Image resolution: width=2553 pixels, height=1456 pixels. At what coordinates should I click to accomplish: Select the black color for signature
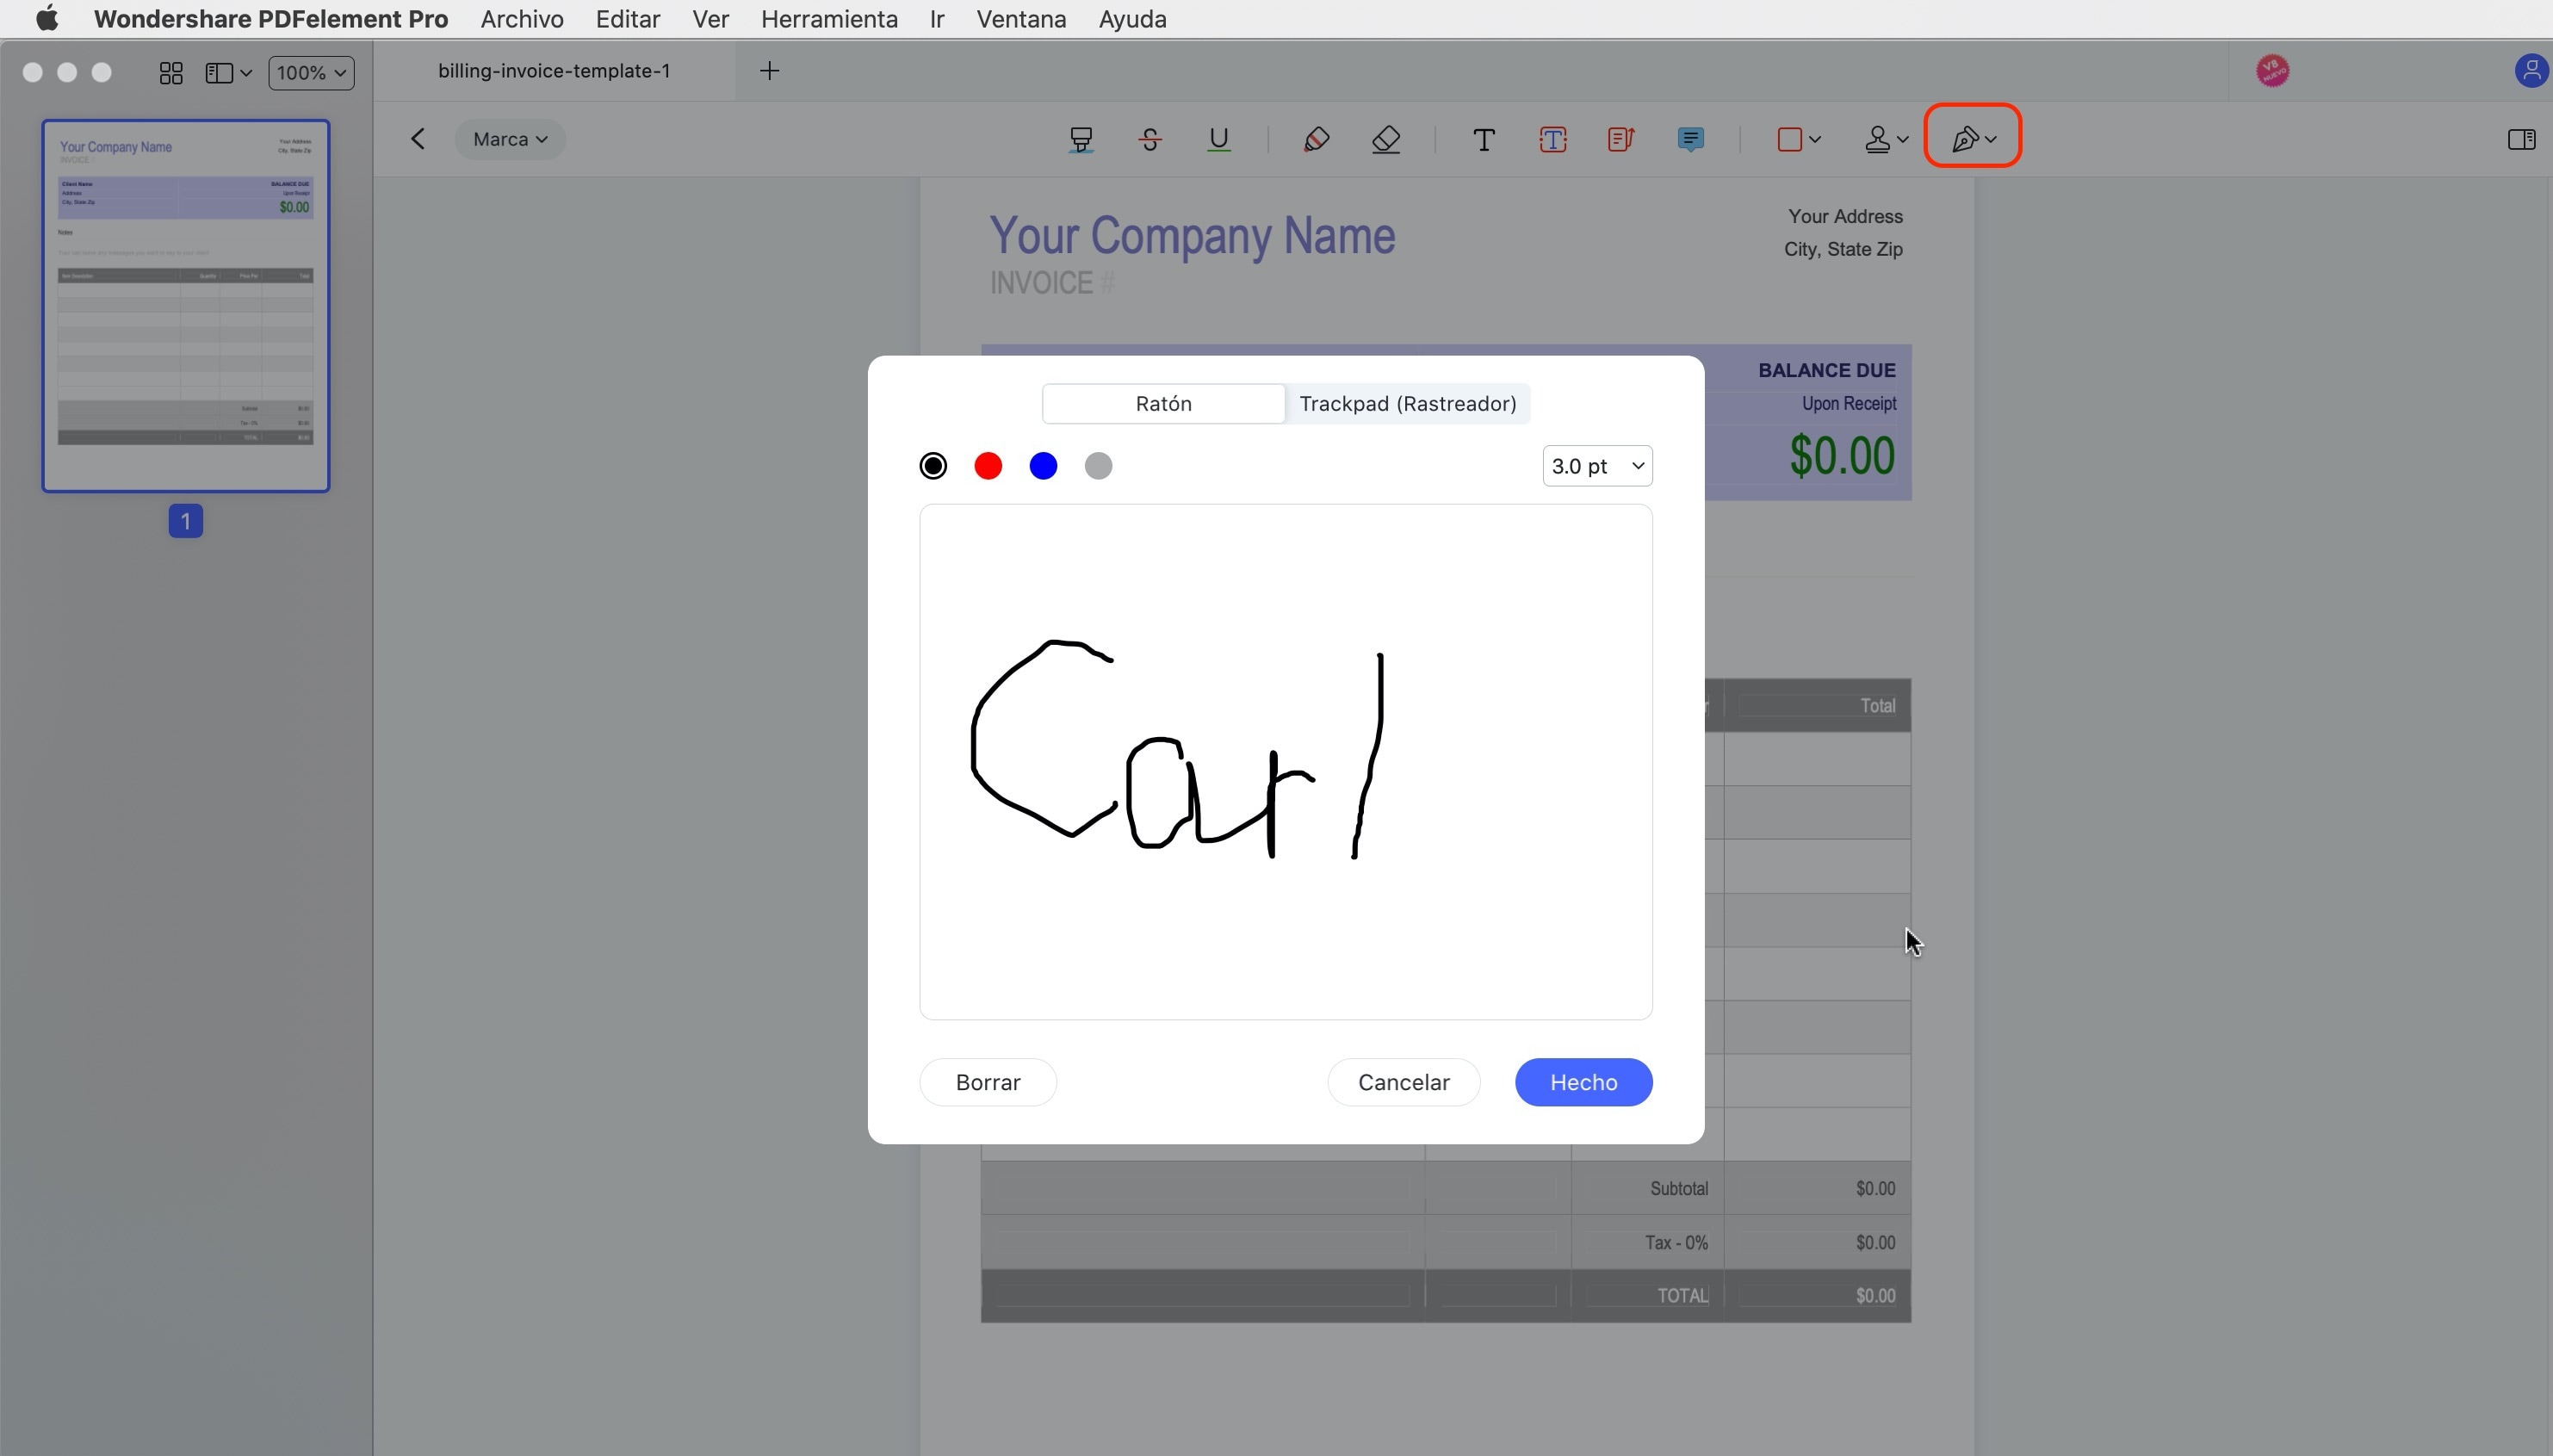click(933, 465)
